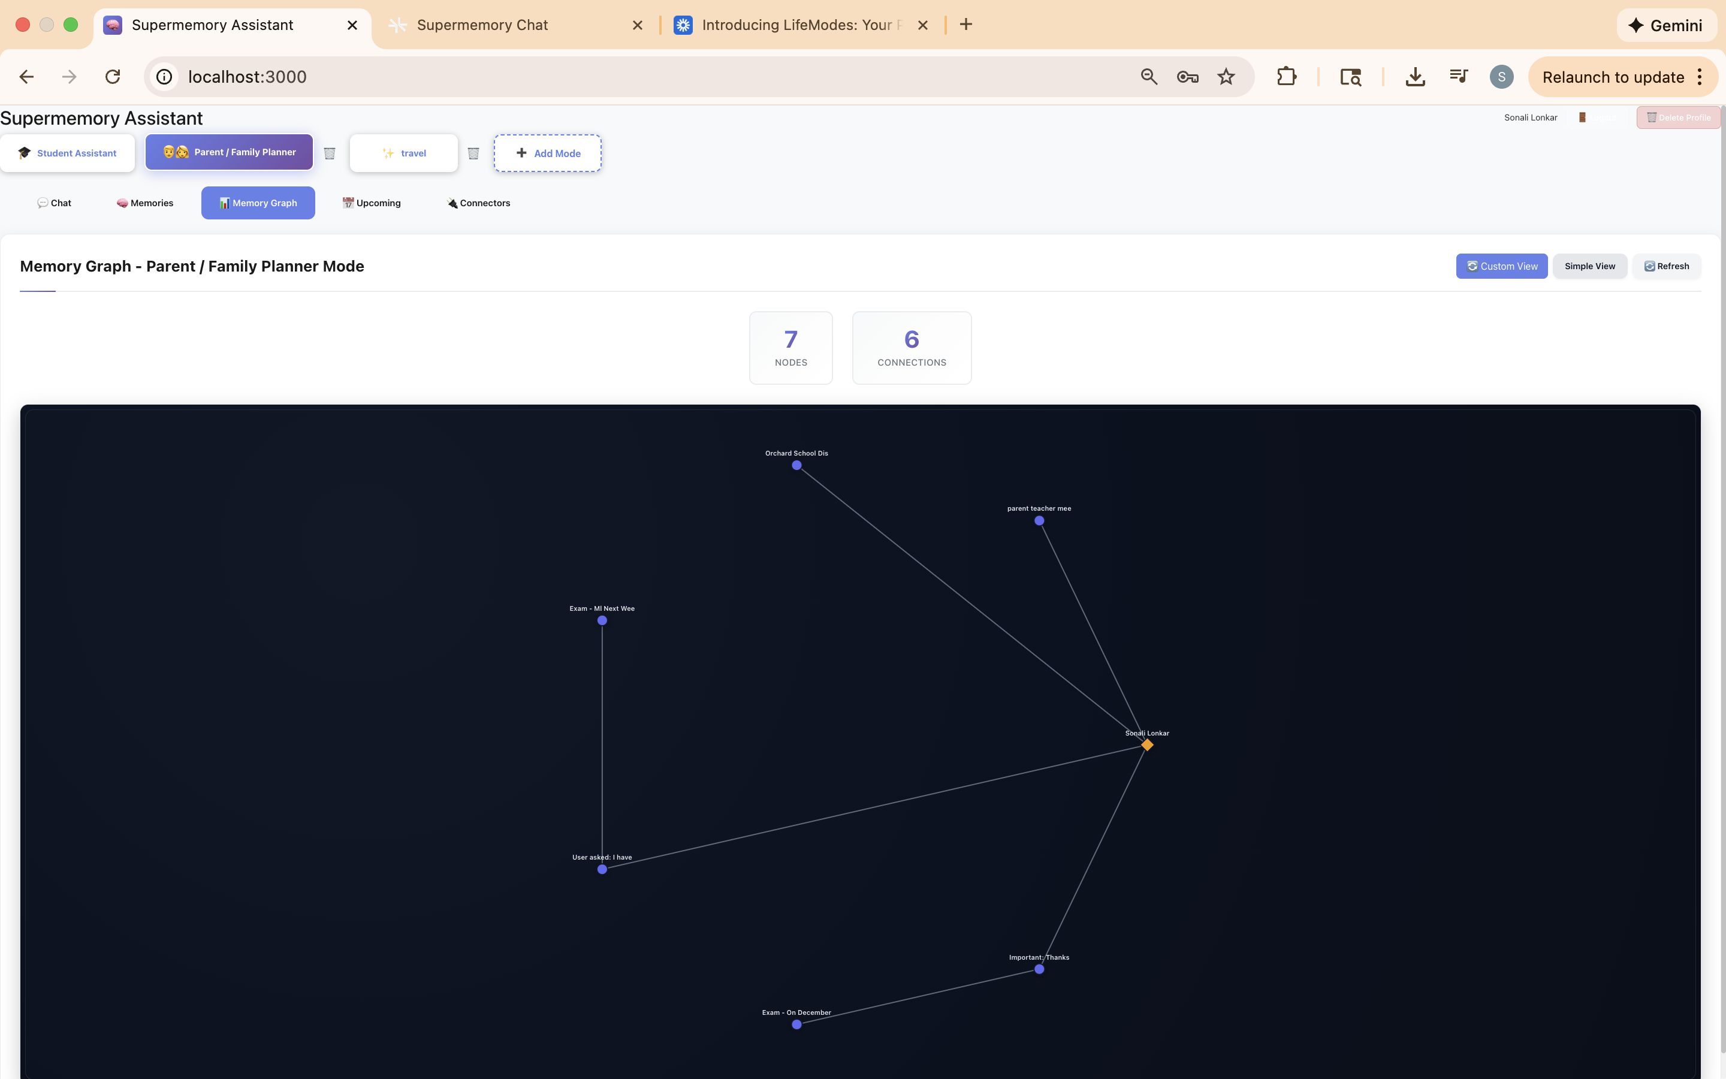Viewport: 1726px width, 1079px height.
Task: Click Add Mode button
Action: [548, 153]
